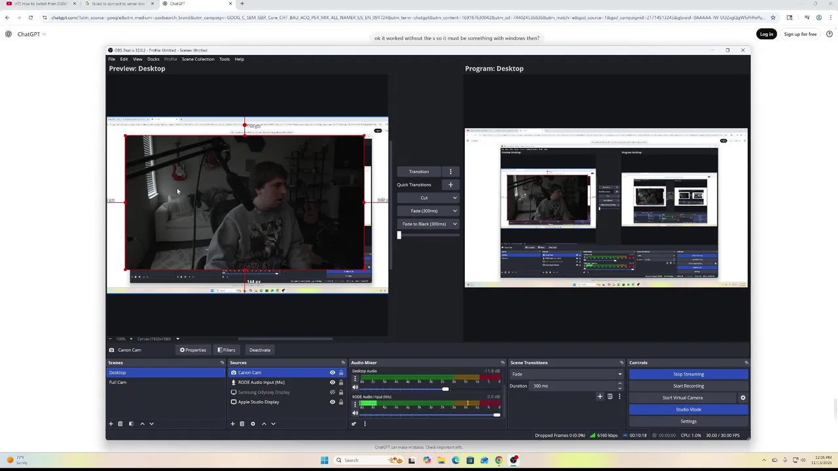Open Chrome from the taskbar
838x471 pixels.
[499, 460]
